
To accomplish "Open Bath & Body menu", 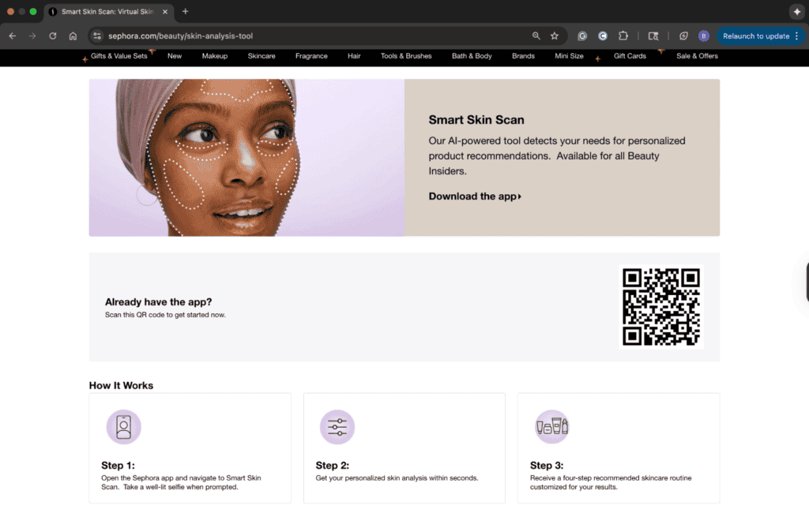I will 472,56.
